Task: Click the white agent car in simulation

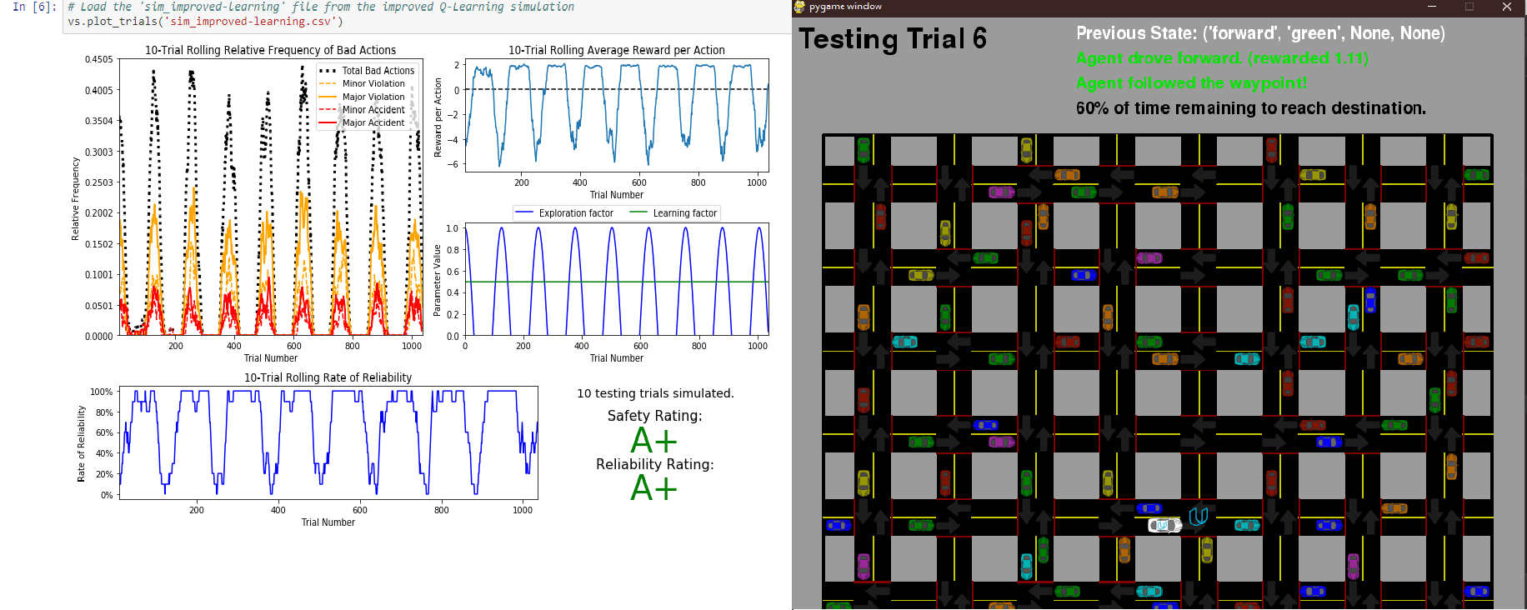Action: coord(1164,525)
